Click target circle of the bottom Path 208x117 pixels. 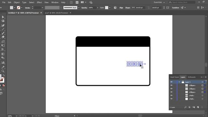(x=202, y=99)
